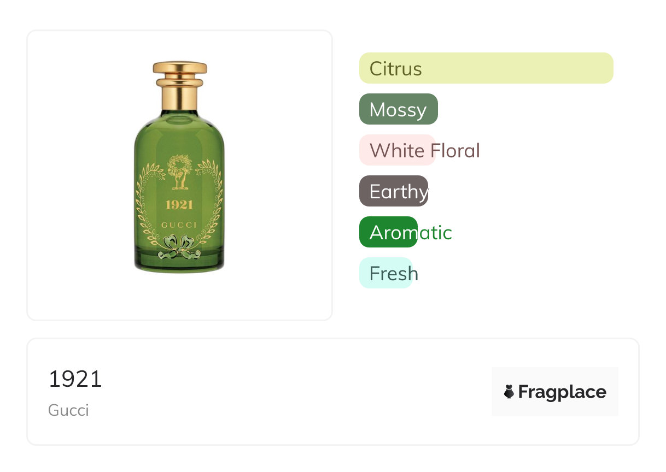
Task: Click the gold crest emblem on the bottle
Action: [x=179, y=172]
